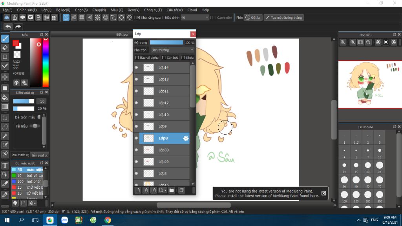Toggle Khử răng cưa checkbox

tap(138, 17)
